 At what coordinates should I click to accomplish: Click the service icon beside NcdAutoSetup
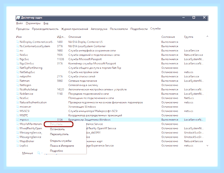(17, 89)
